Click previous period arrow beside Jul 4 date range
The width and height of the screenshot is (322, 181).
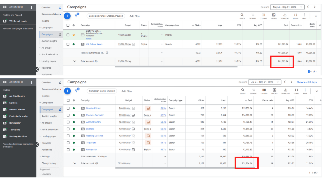(285, 82)
